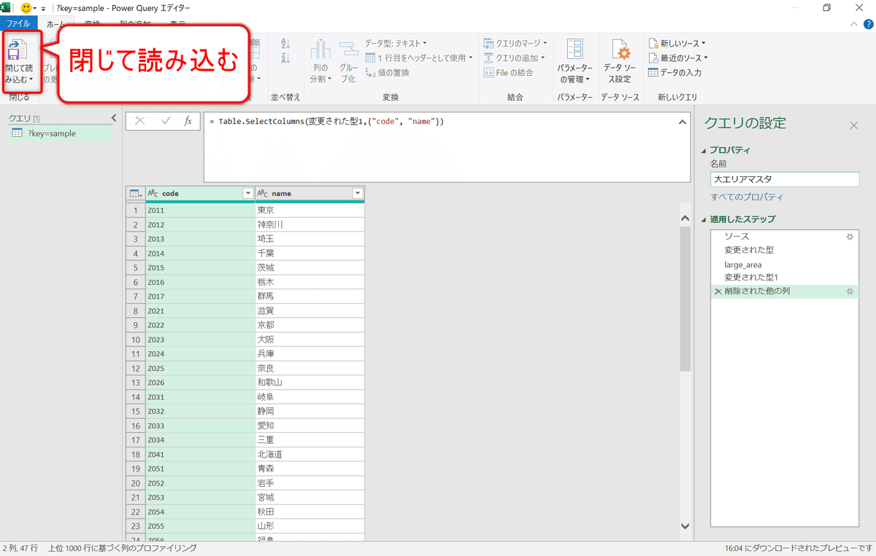Open the Quick Access Toolbar customize arrow

pyautogui.click(x=43, y=9)
